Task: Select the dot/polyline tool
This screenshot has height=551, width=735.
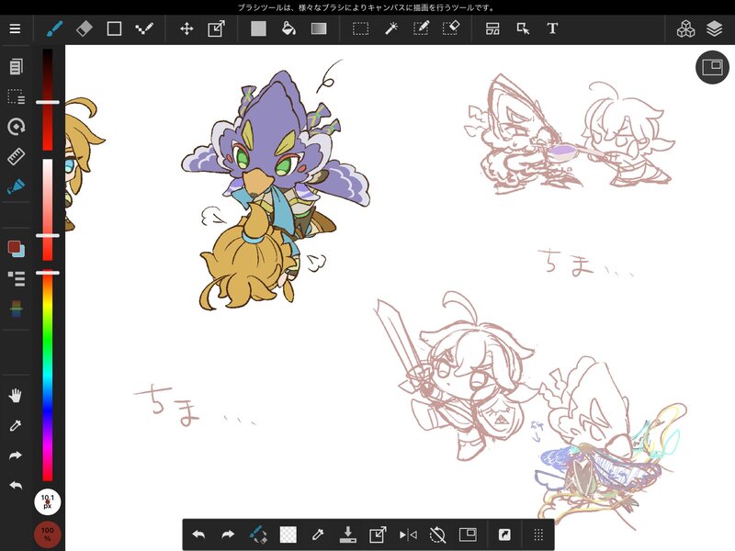Action: point(144,28)
